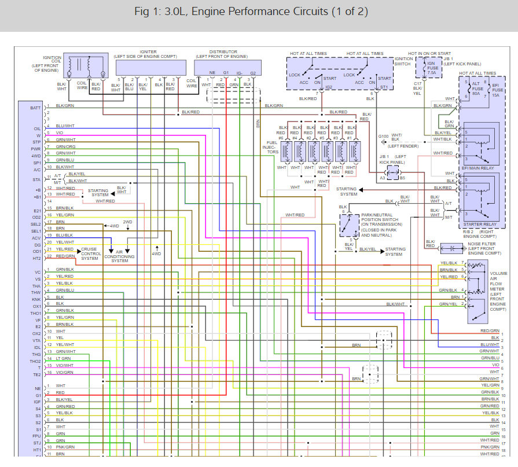Click the IGNITION COIL label
This screenshot has height=467, width=518.
coord(52,59)
